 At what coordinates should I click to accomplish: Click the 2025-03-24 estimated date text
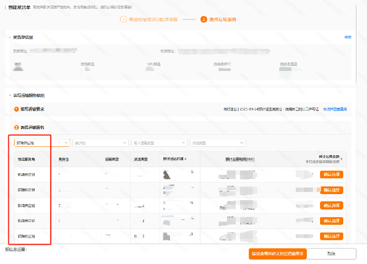tap(261, 109)
